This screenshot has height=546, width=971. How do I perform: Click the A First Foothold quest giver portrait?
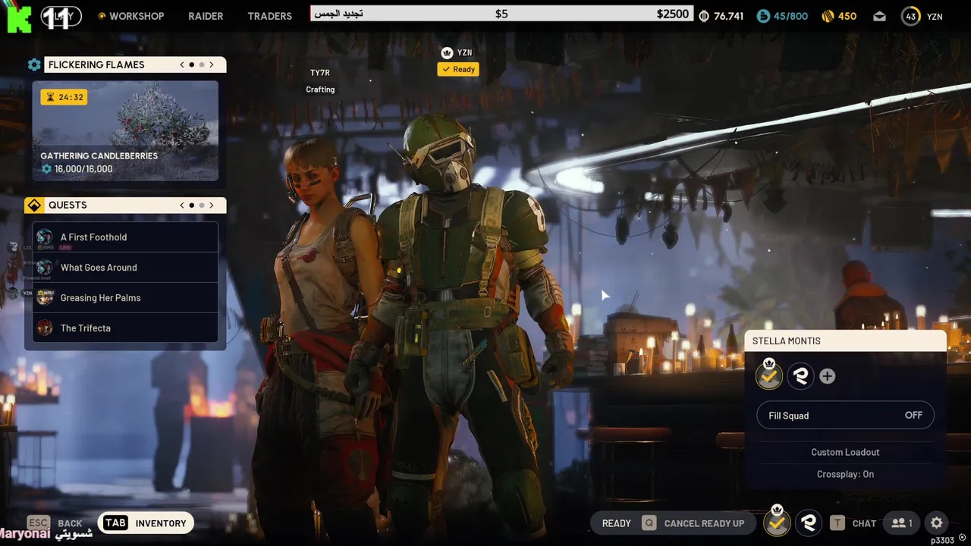coord(45,237)
